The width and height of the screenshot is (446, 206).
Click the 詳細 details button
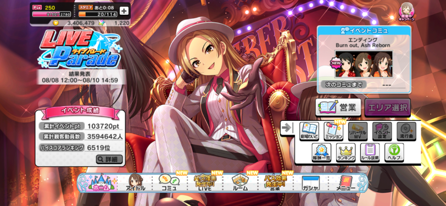pyautogui.click(x=109, y=159)
